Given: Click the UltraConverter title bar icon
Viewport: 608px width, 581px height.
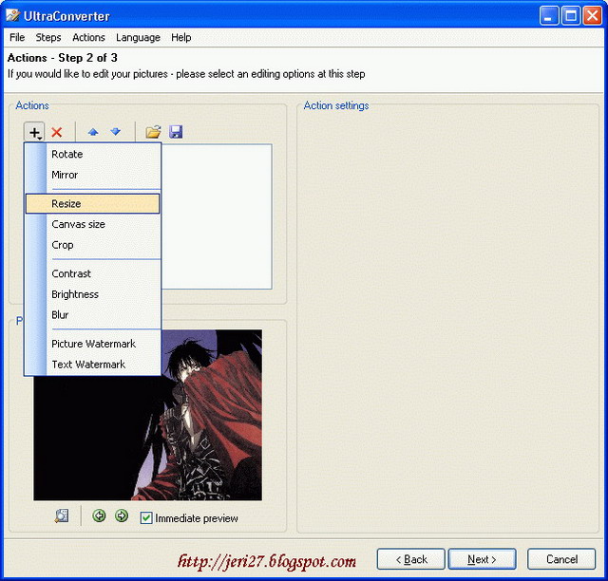Looking at the screenshot, I should (x=12, y=16).
